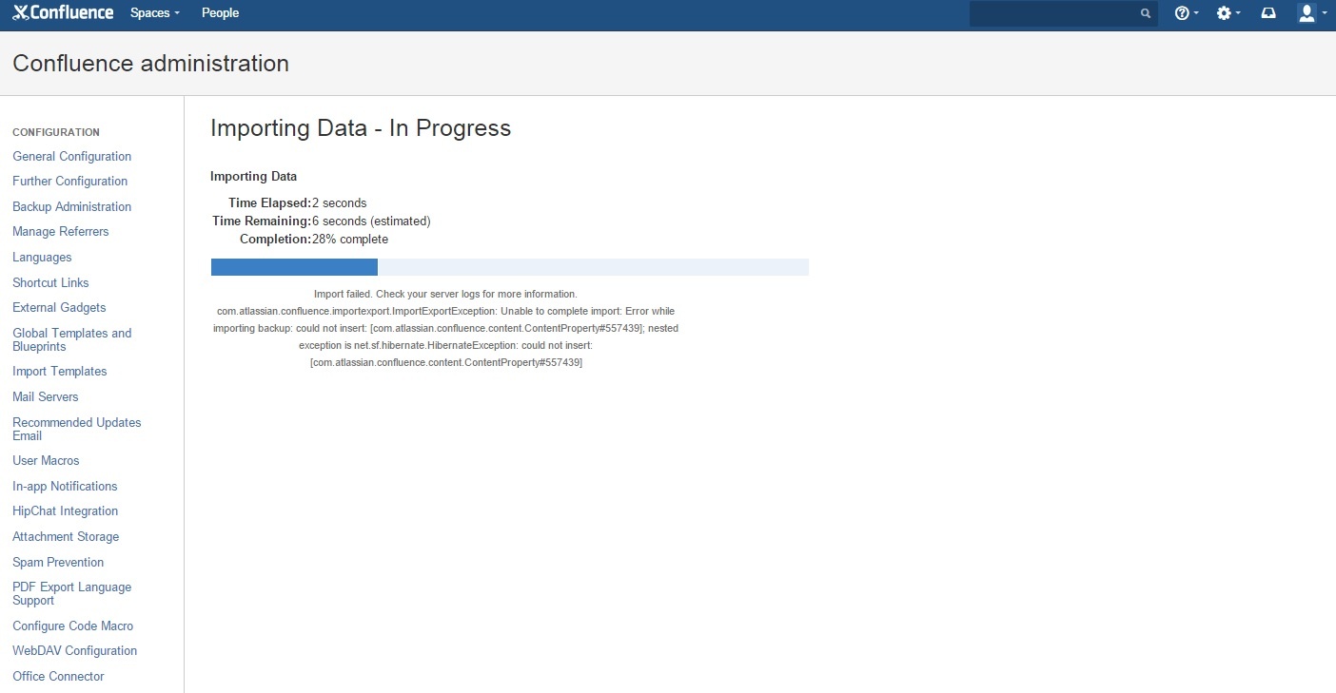Click '28% complete' completion text
Image resolution: width=1336 pixels, height=693 pixels.
coord(350,239)
